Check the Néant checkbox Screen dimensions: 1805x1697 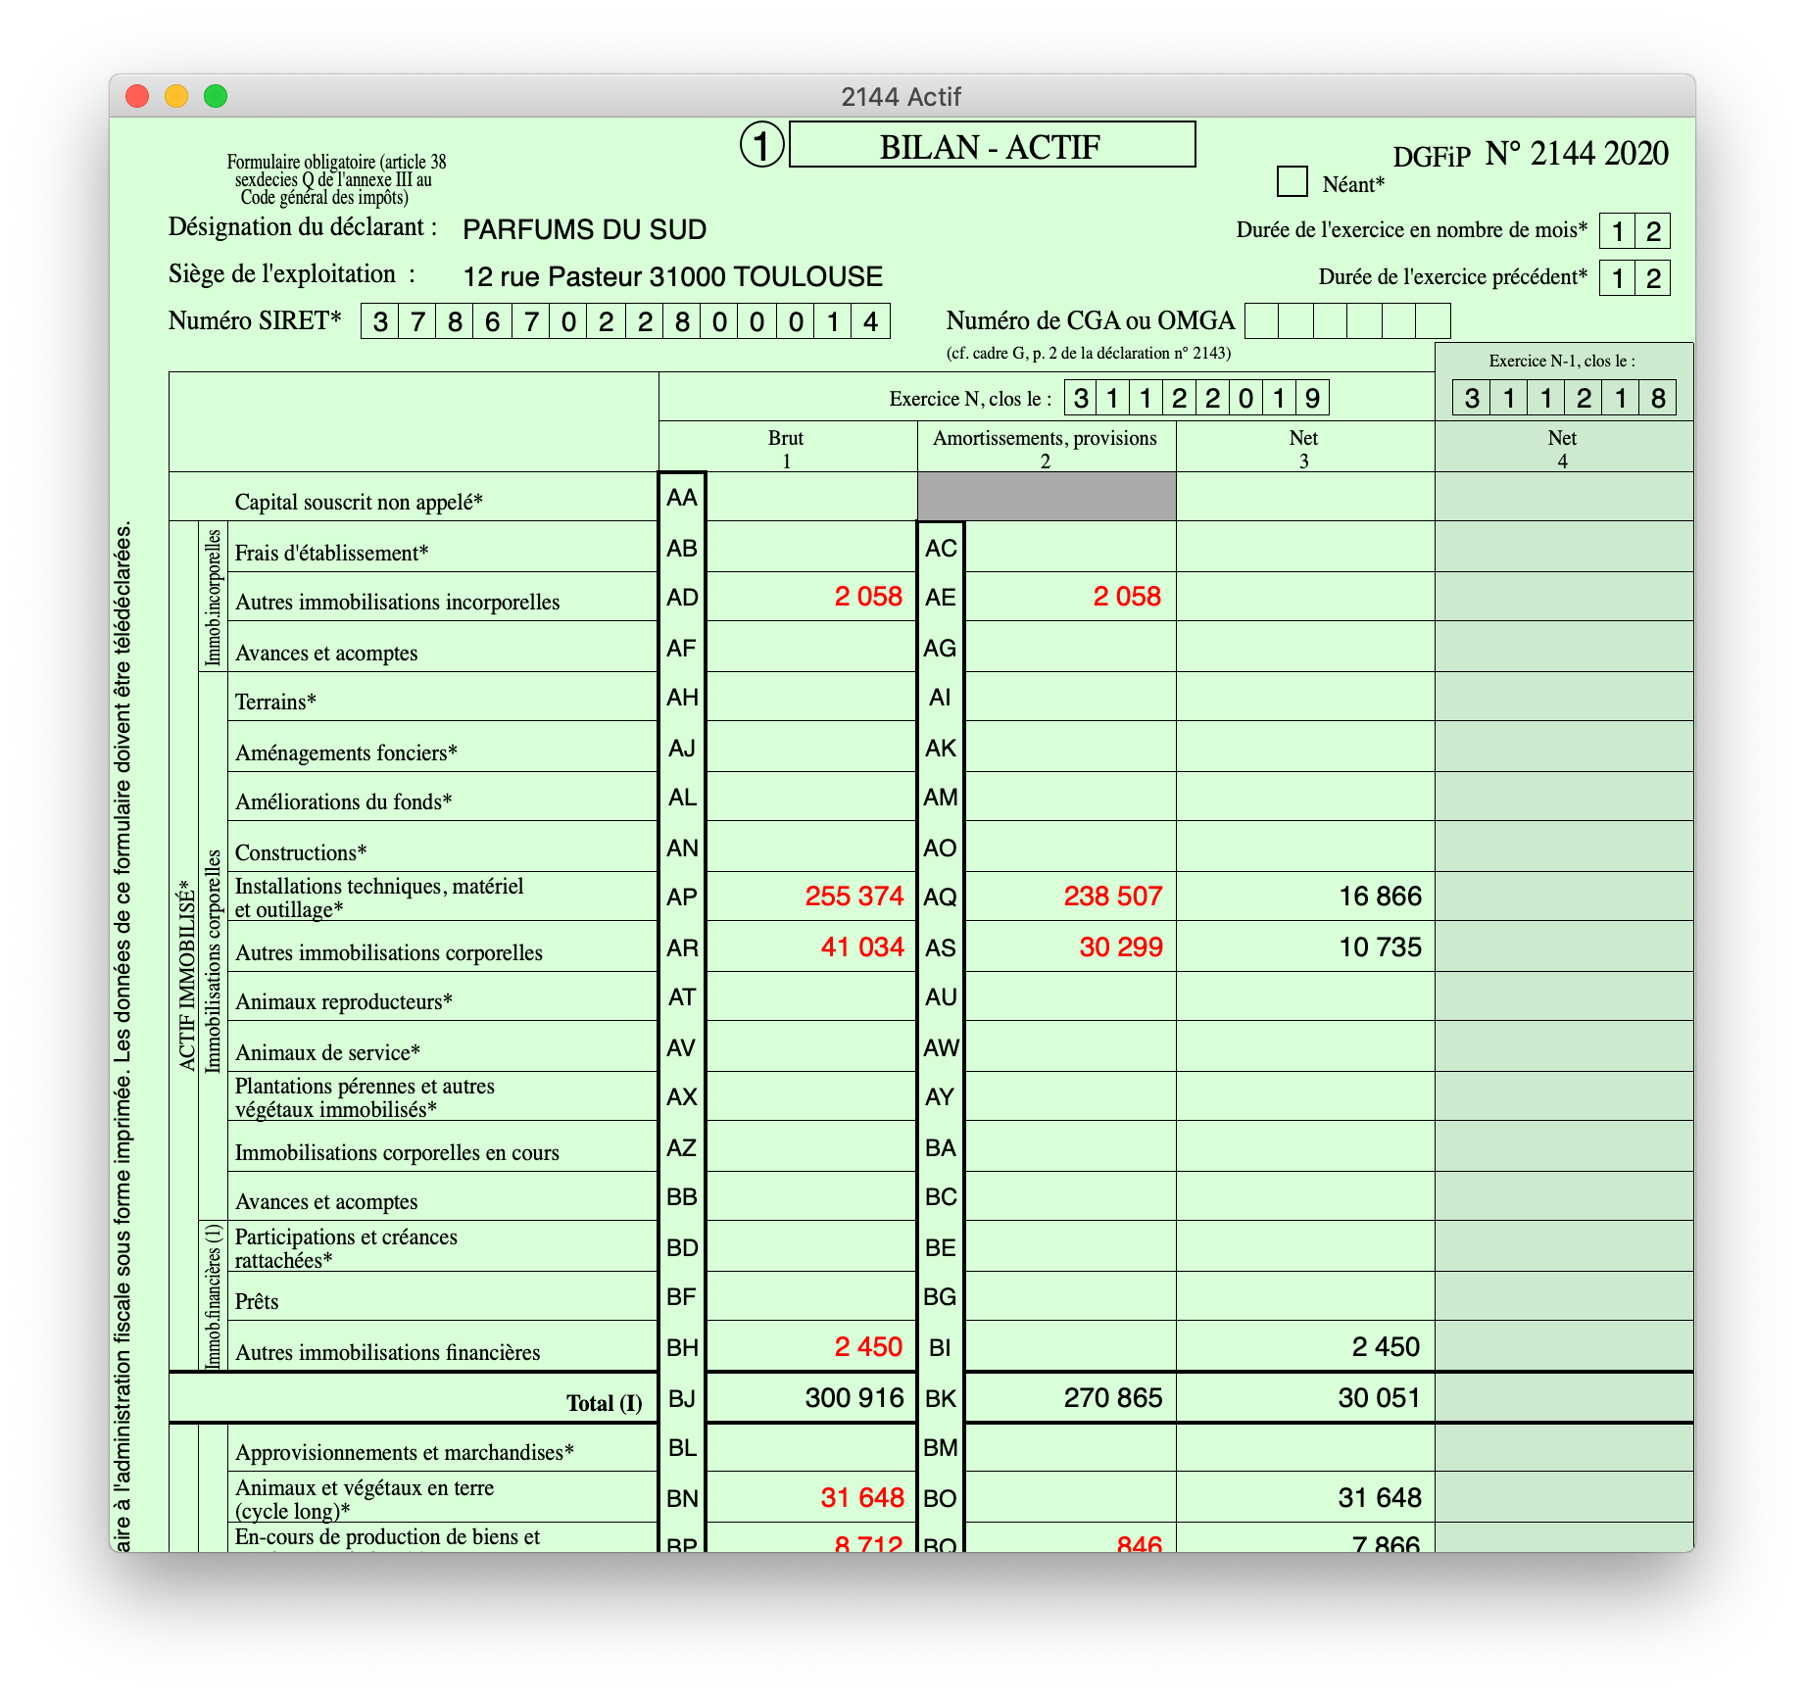click(x=1292, y=181)
